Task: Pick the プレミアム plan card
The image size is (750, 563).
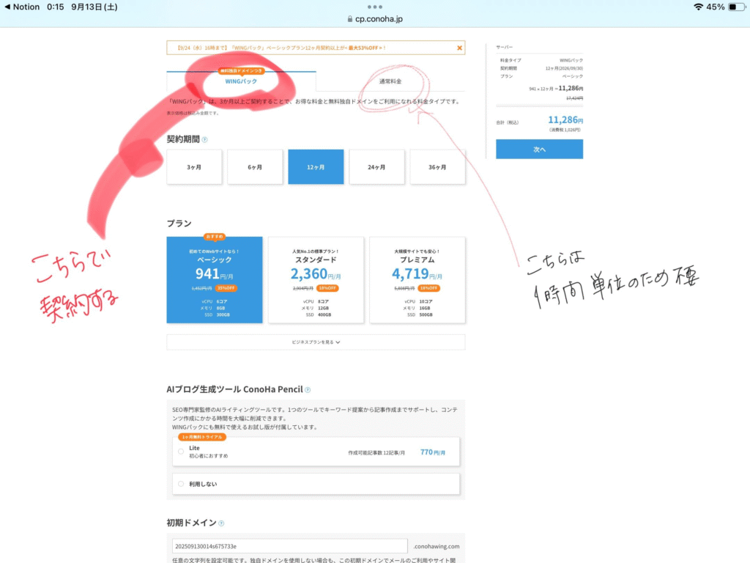Action: click(417, 279)
